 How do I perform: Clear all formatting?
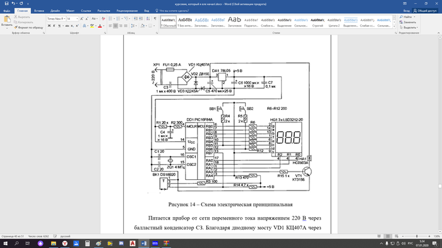pos(103,18)
